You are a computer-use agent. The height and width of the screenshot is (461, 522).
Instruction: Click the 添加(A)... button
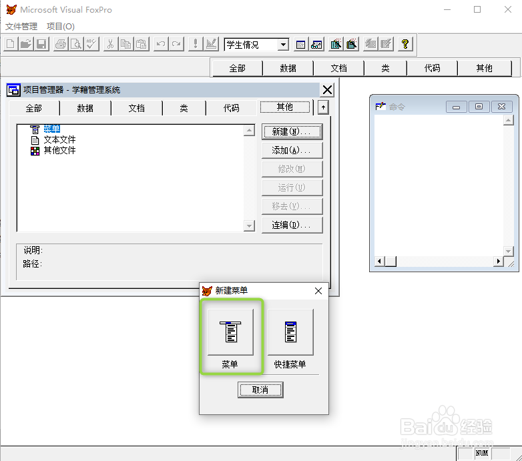coord(292,150)
